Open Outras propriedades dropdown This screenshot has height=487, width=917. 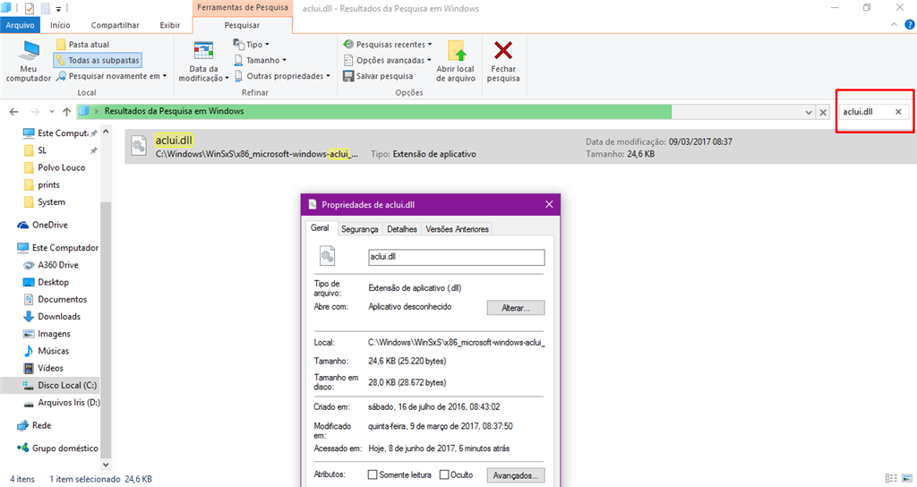click(x=282, y=76)
